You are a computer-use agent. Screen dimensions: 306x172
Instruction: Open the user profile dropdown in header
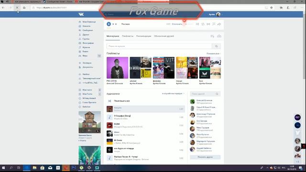(x=216, y=14)
